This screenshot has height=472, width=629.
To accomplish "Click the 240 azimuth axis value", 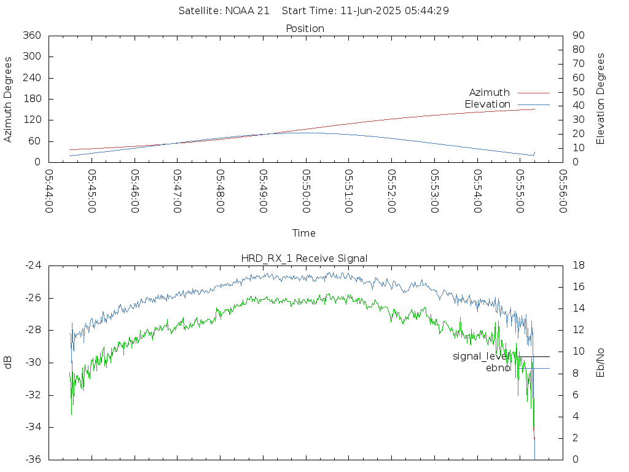I will pos(32,78).
